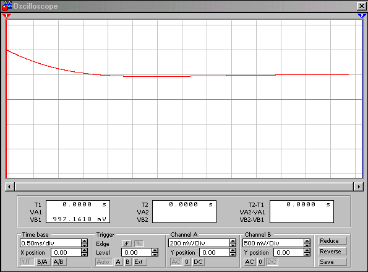Click the trigger Level field
The height and width of the screenshot is (272, 368).
pos(137,252)
